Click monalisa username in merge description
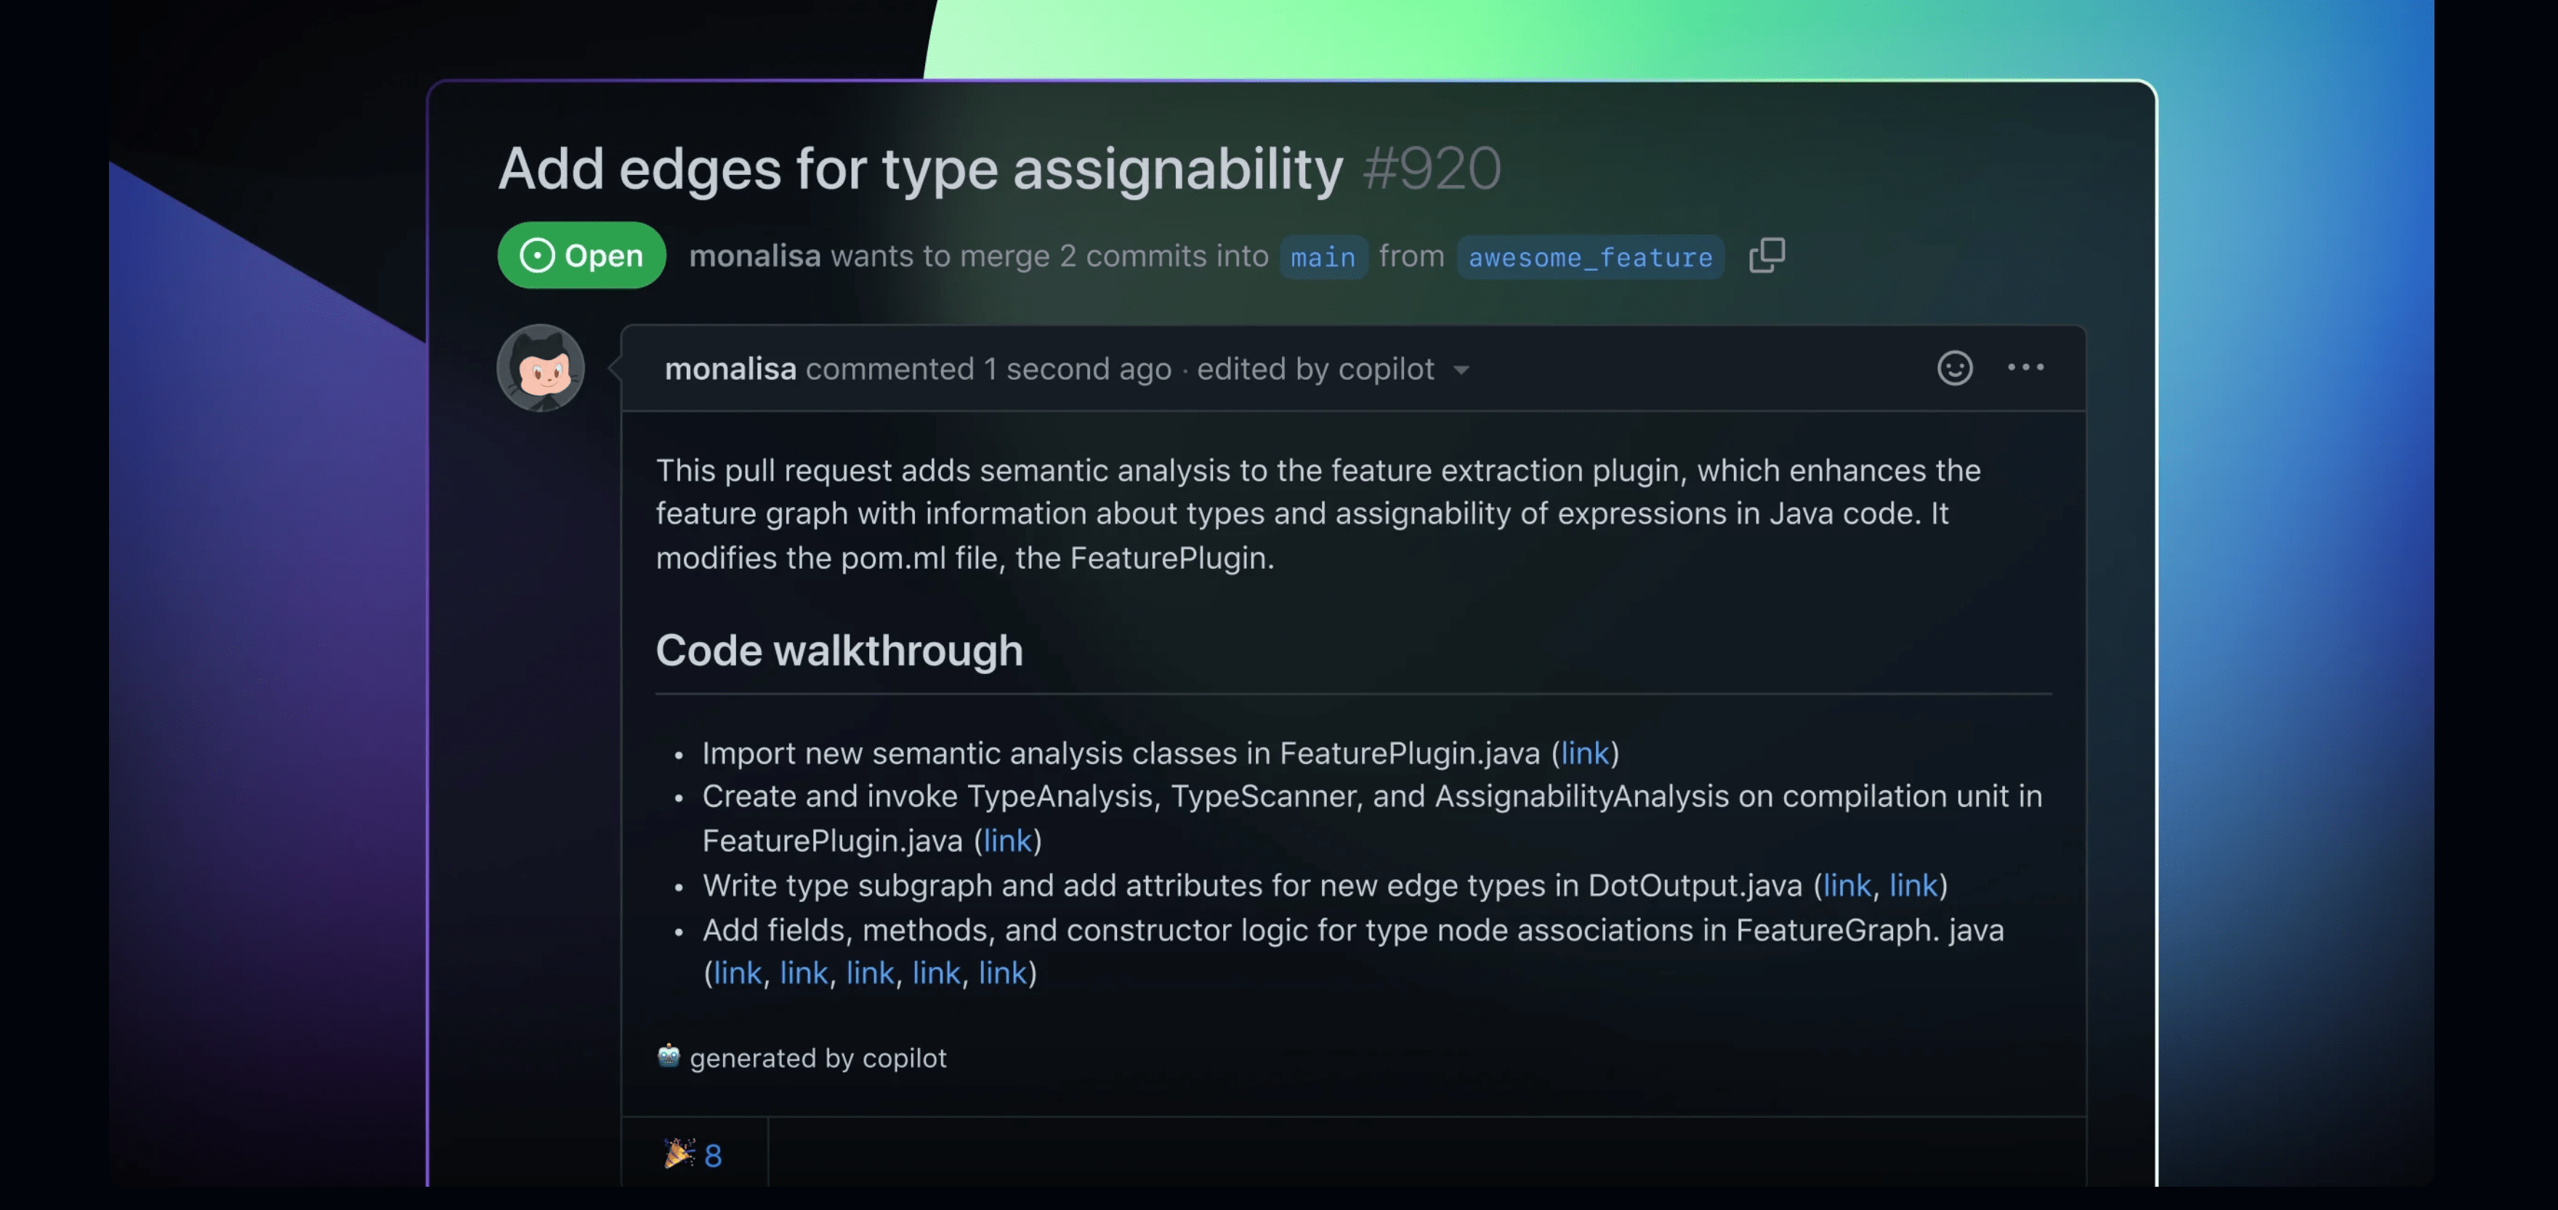Screen dimensions: 2558x1210 pos(755,256)
